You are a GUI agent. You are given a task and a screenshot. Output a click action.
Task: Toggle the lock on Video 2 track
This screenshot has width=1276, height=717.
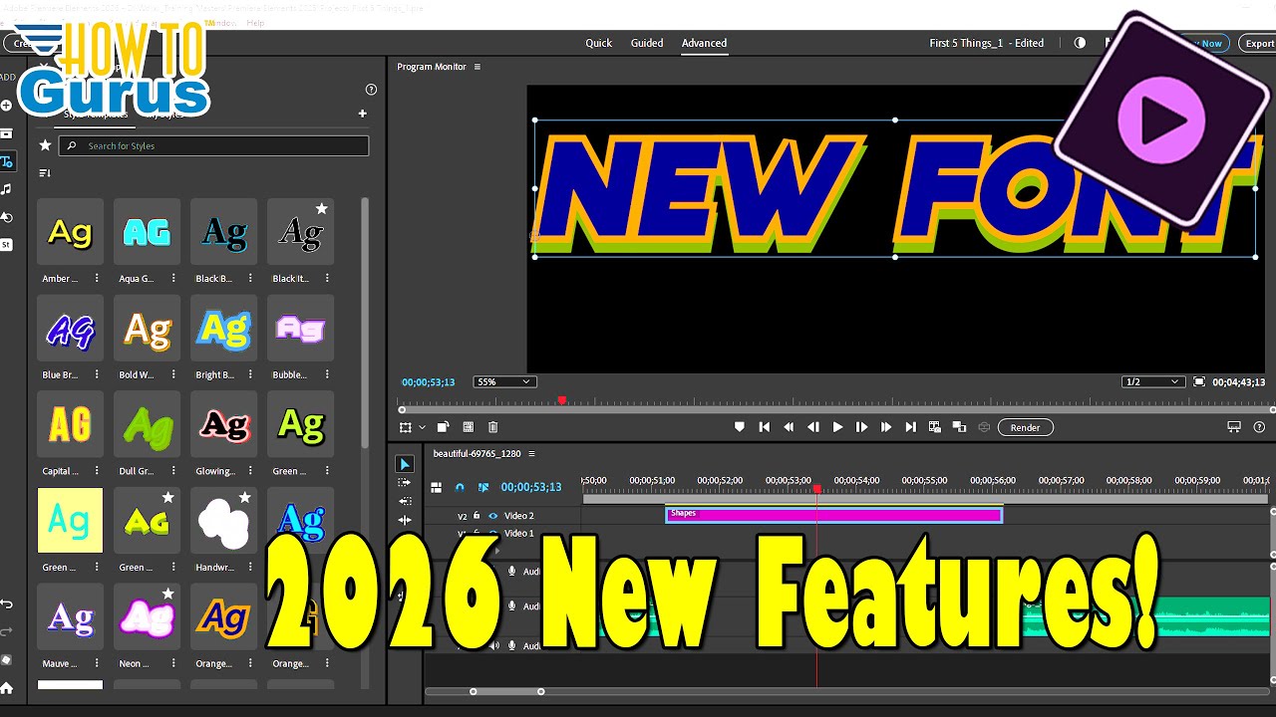pos(477,516)
